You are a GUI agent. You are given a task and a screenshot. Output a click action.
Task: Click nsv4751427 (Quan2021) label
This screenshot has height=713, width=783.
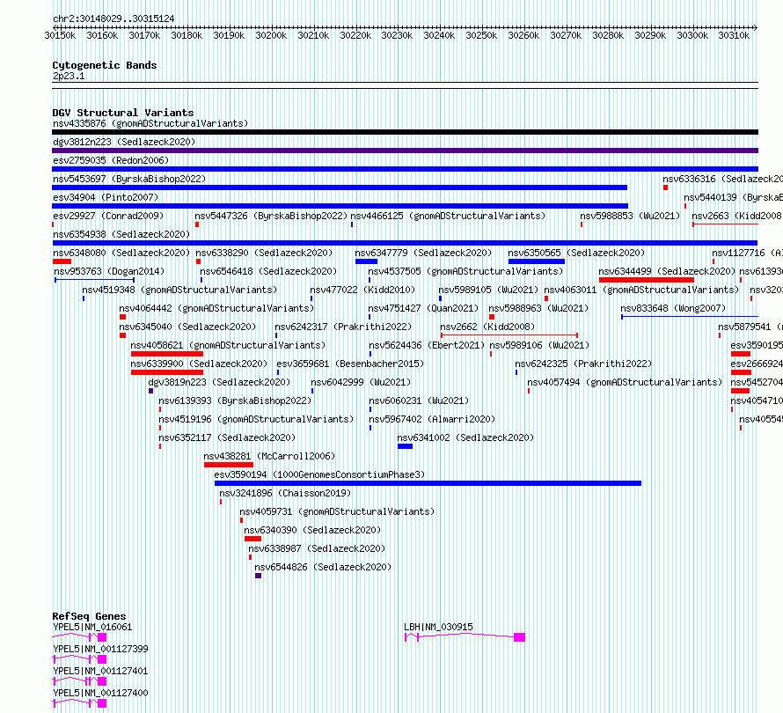423,308
